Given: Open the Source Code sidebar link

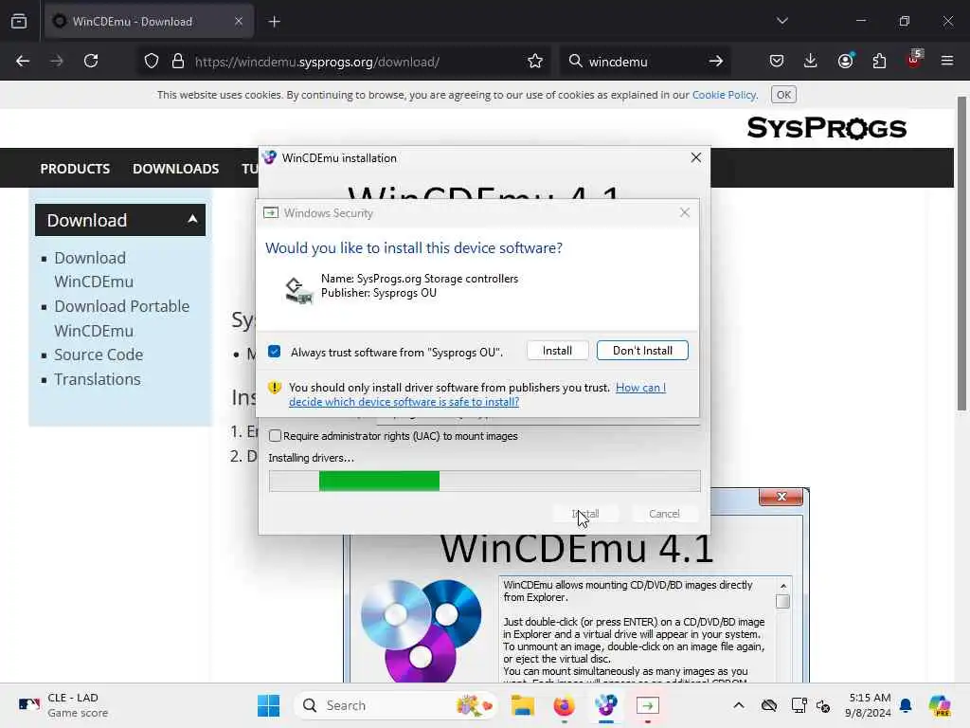Looking at the screenshot, I should coord(99,355).
